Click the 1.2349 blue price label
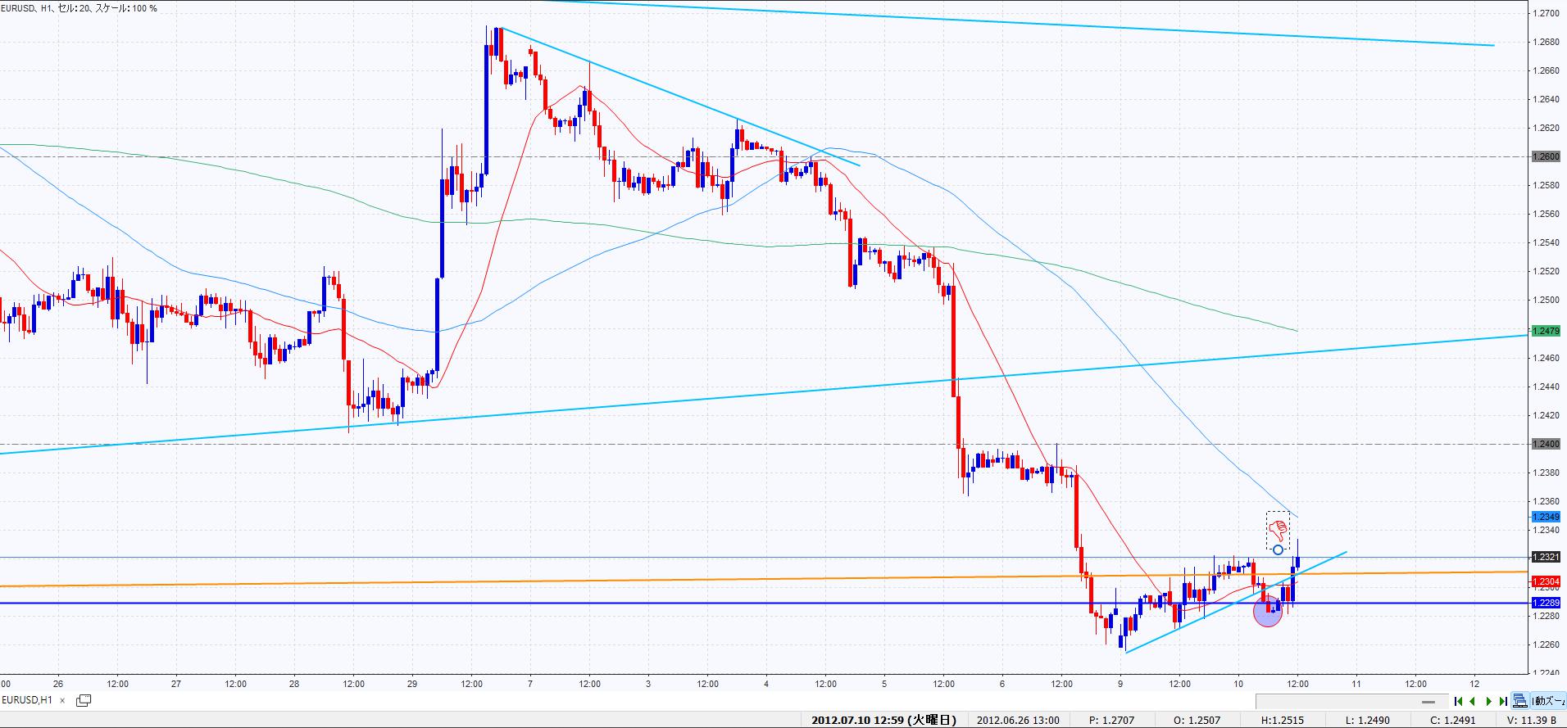This screenshot has height=728, width=1567. 1546,517
